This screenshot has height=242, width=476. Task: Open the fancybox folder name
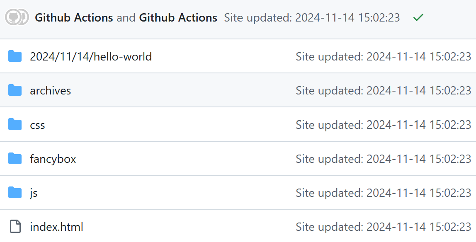click(53, 158)
